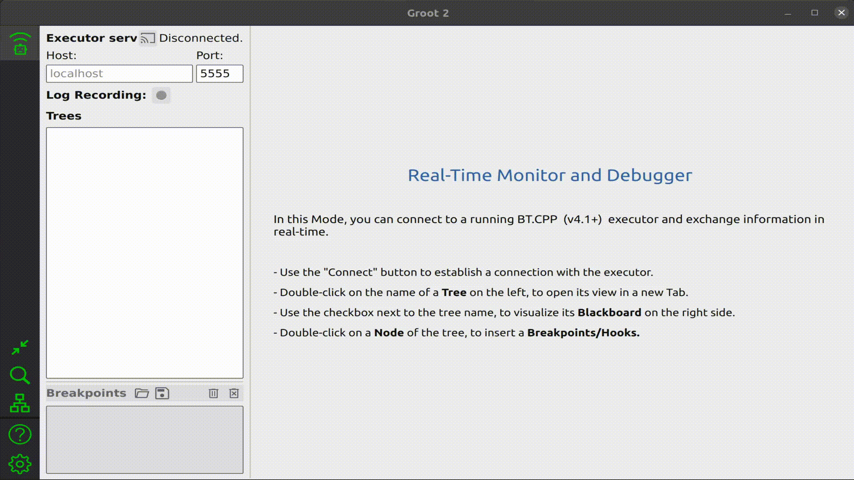Open the help question mark icon
This screenshot has height=480, width=854.
[20, 434]
